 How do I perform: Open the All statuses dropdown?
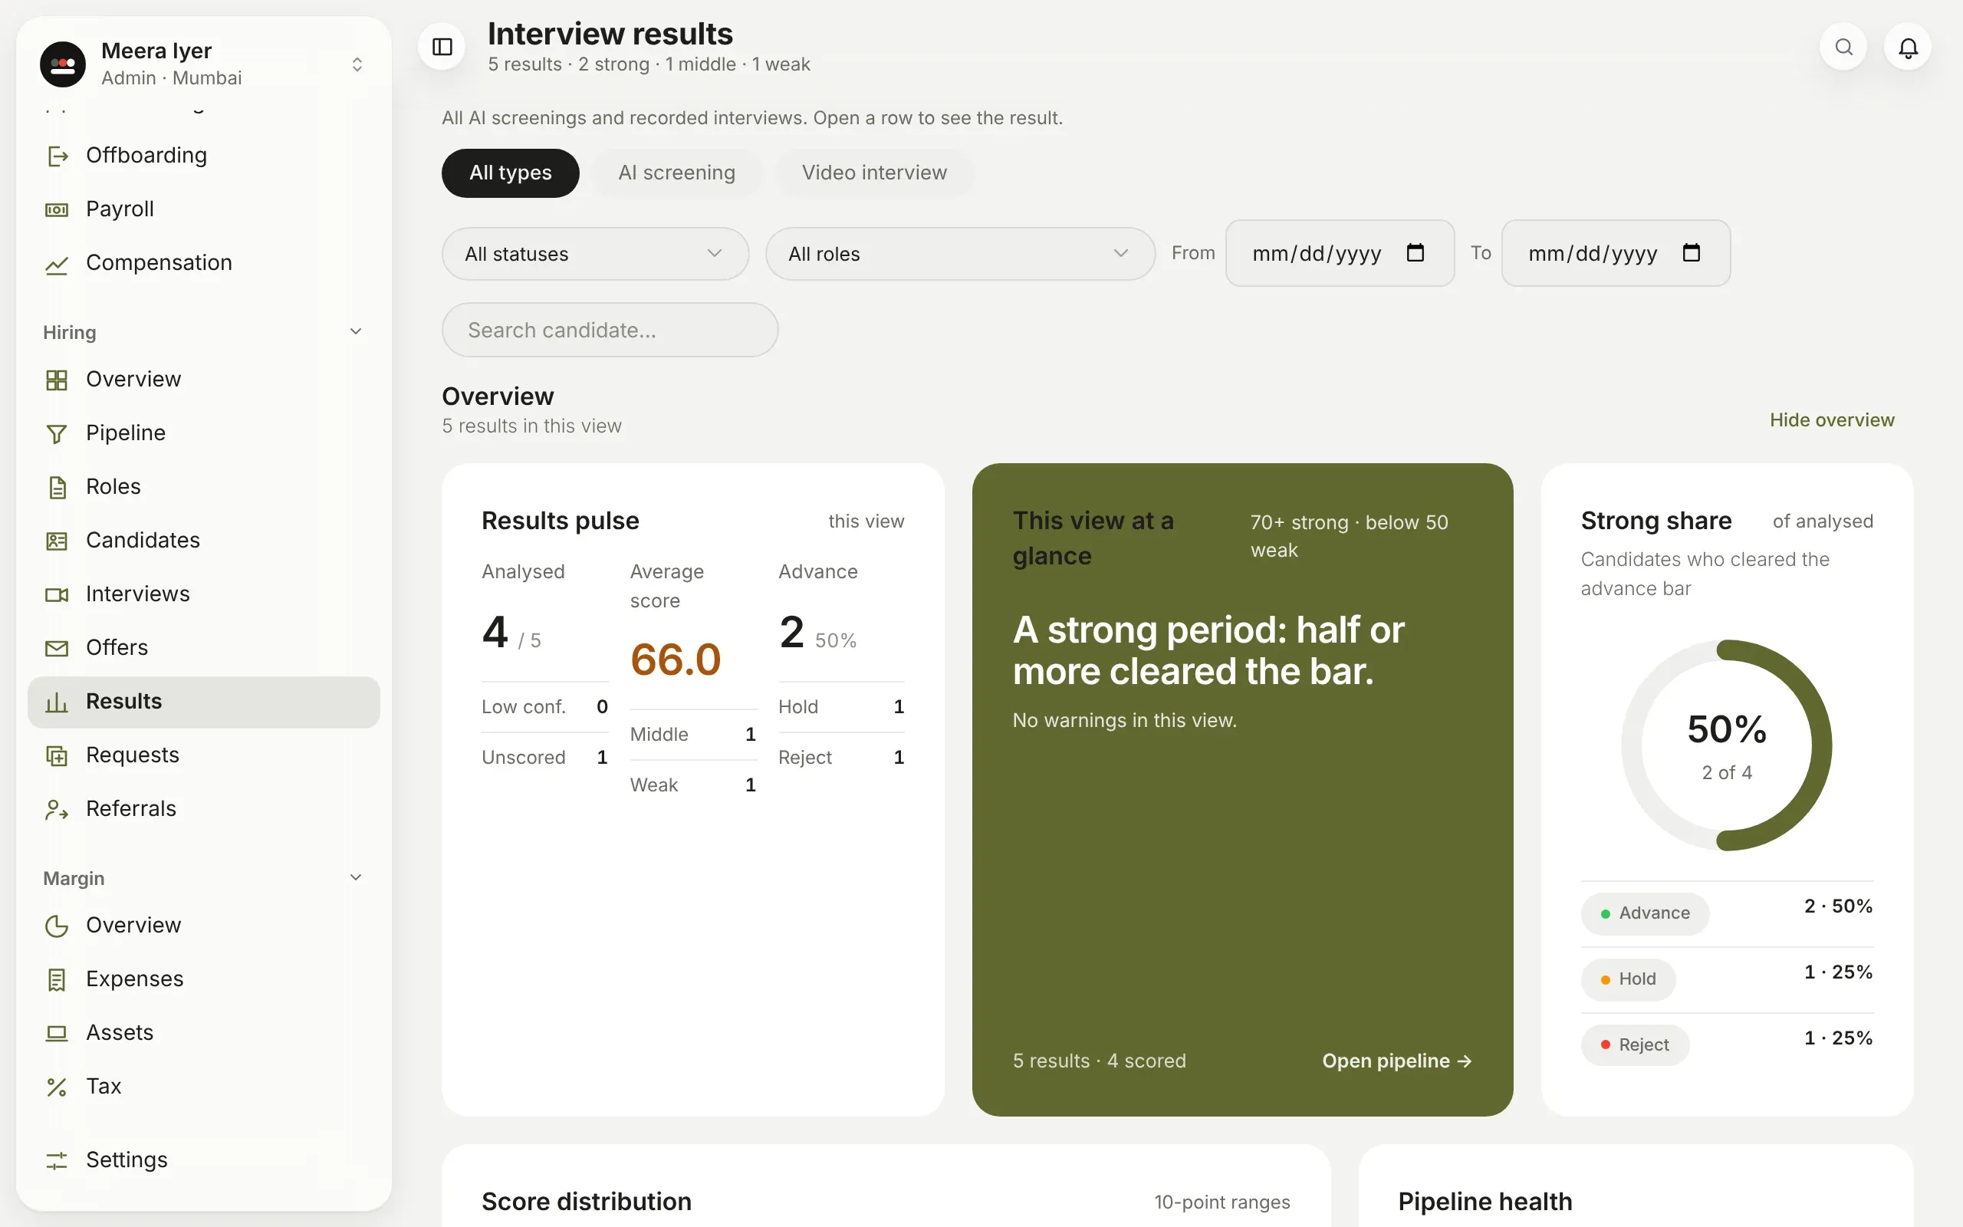point(595,254)
